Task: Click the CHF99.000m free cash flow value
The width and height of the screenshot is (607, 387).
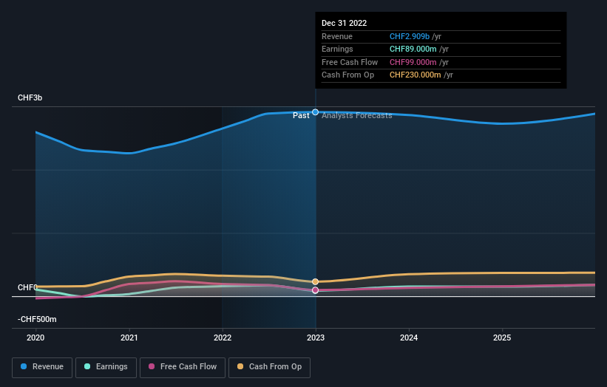Action: (x=413, y=62)
